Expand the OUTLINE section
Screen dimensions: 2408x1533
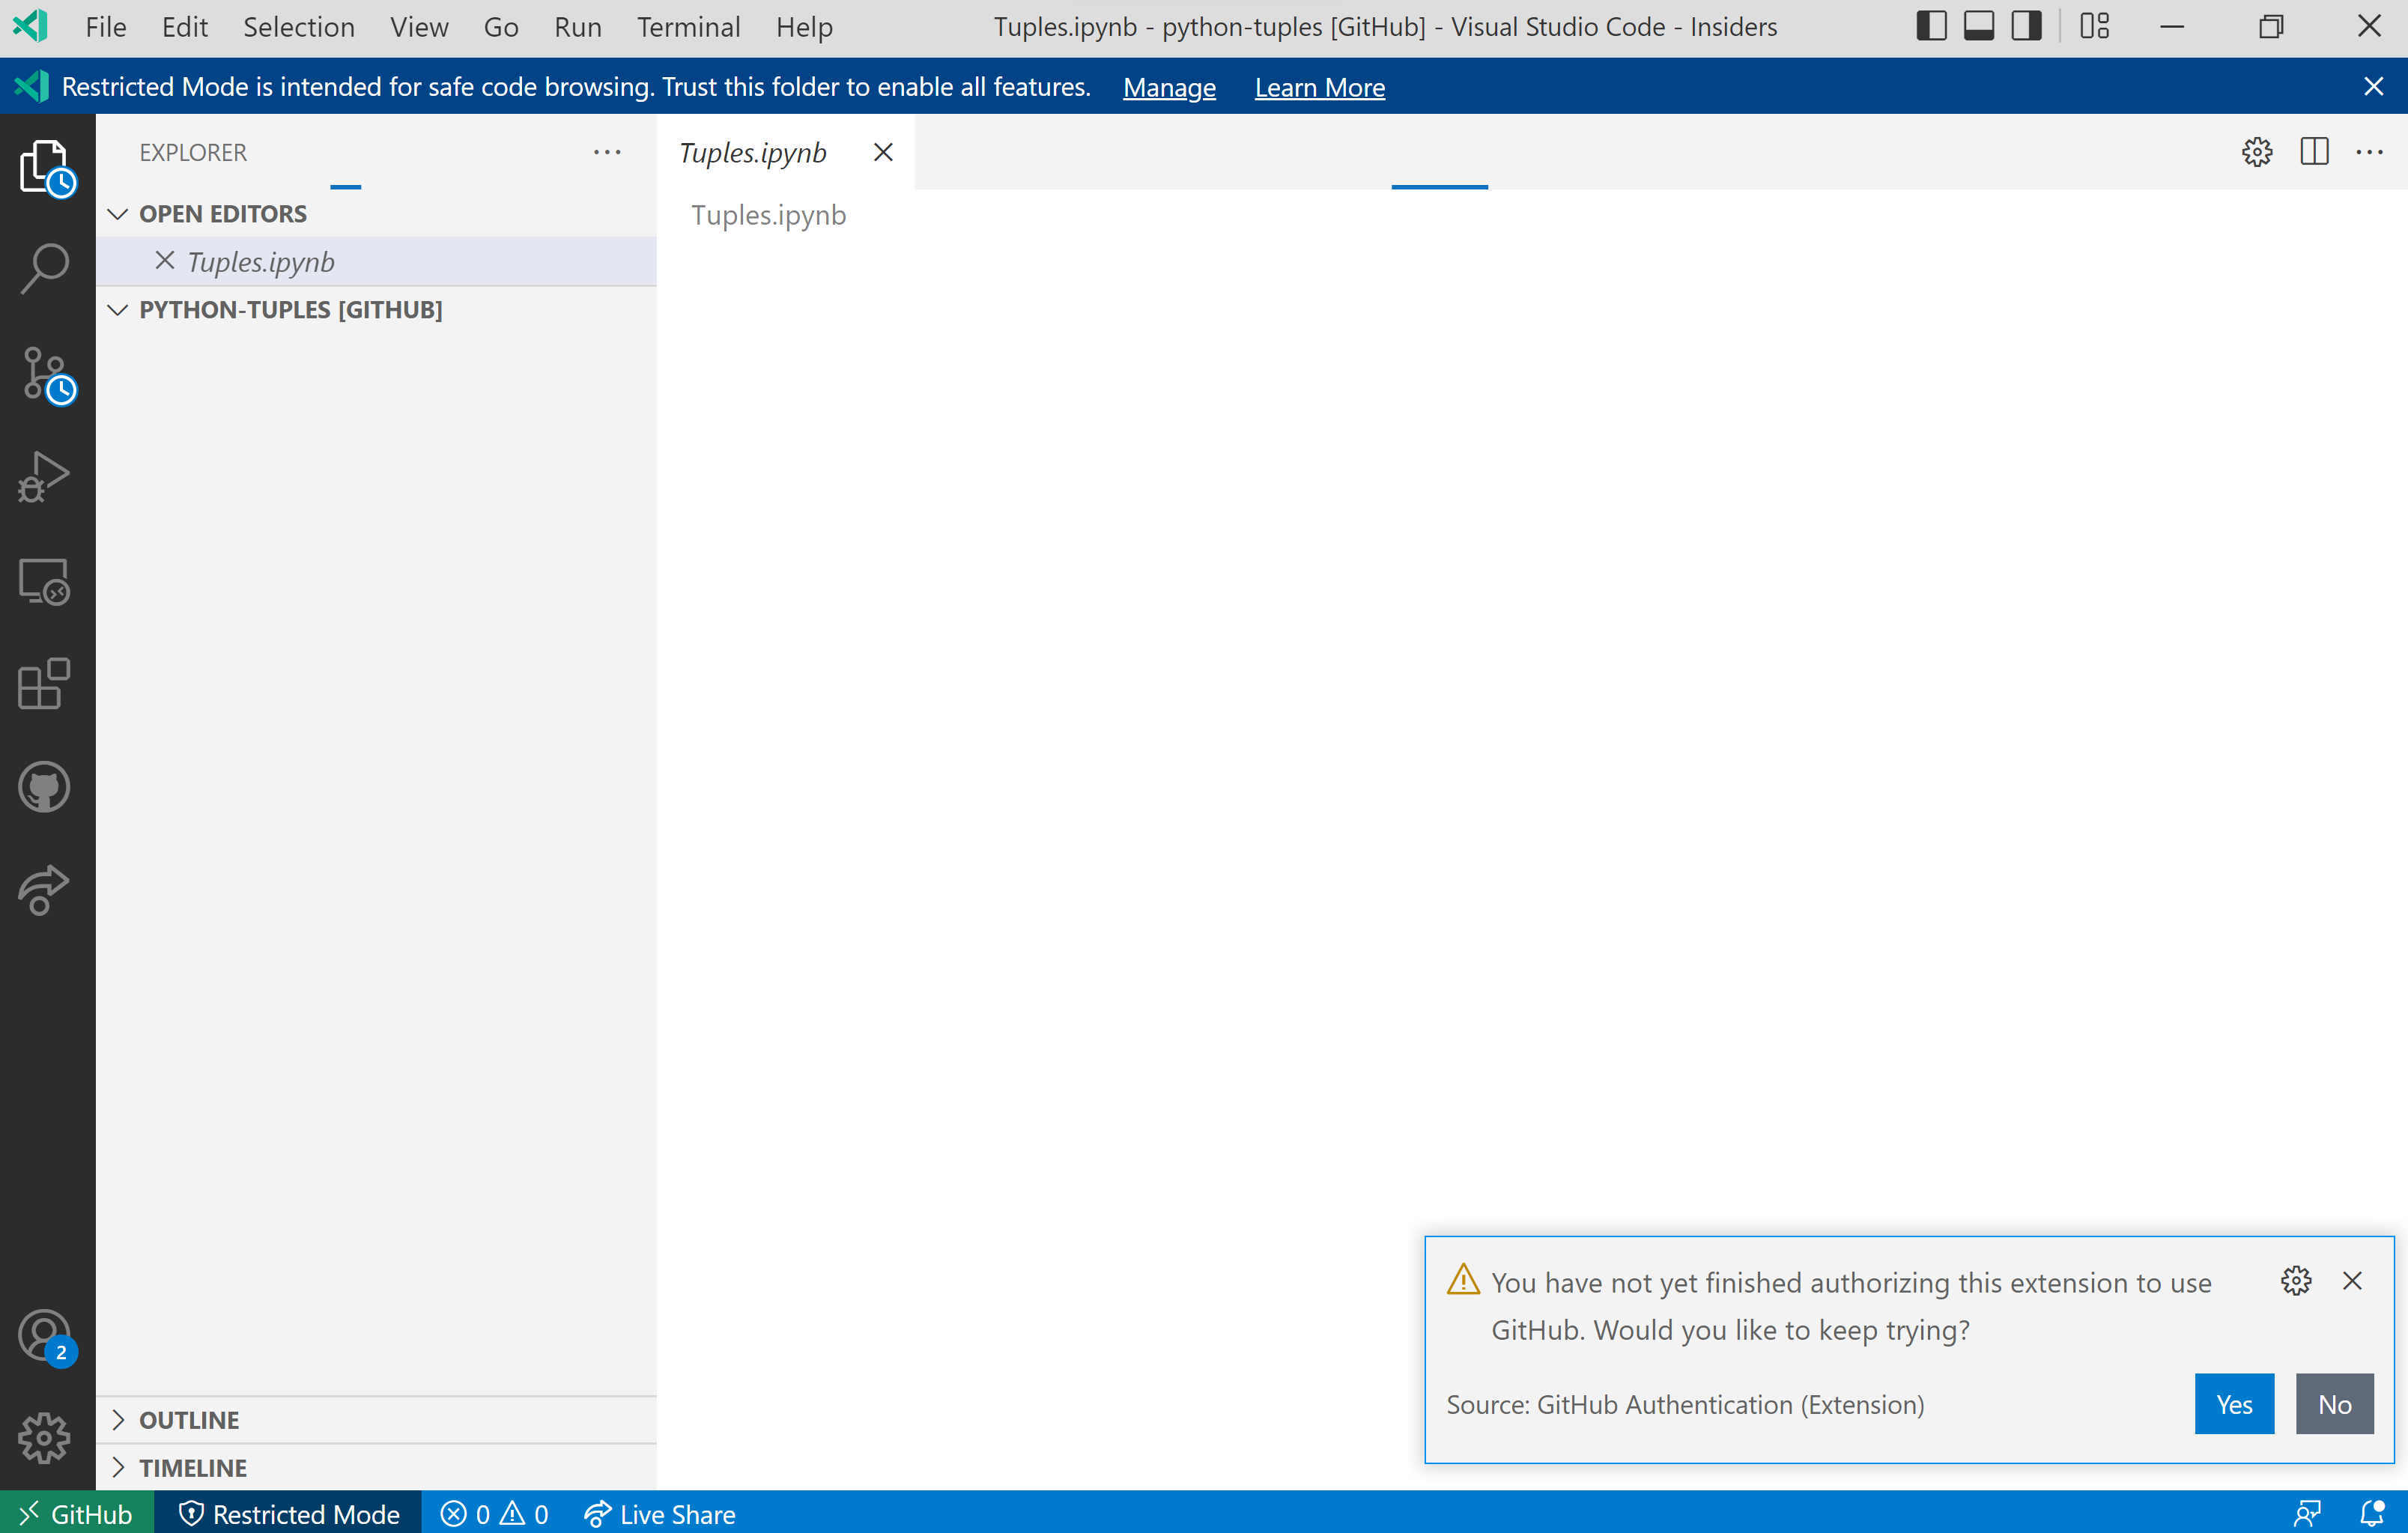[119, 1419]
